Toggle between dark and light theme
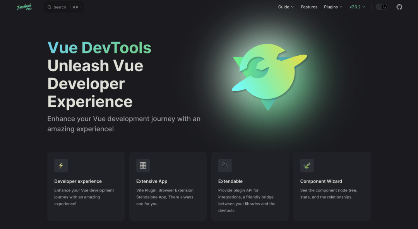 (381, 7)
